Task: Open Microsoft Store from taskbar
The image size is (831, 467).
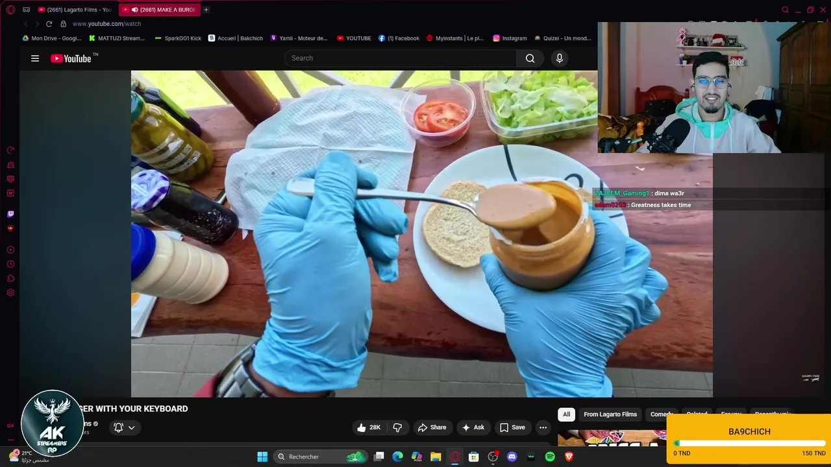Action: [474, 457]
